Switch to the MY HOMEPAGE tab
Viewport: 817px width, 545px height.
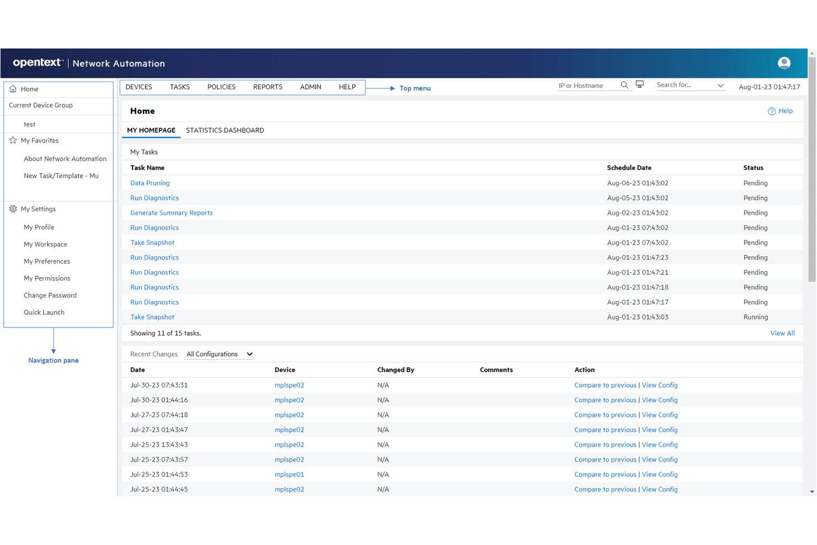(x=151, y=130)
